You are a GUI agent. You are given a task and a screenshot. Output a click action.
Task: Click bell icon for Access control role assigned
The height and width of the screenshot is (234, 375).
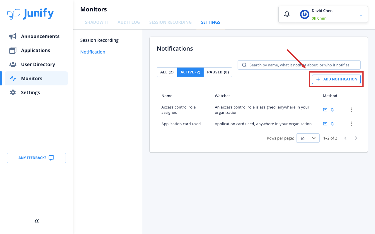pos(332,110)
